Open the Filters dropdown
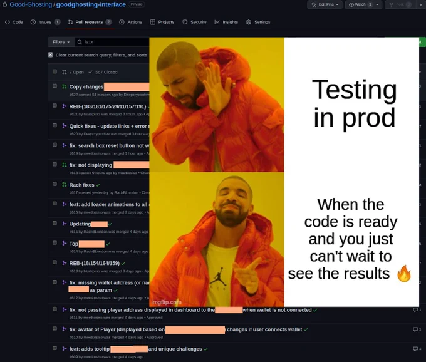The image size is (426, 362). pos(61,42)
